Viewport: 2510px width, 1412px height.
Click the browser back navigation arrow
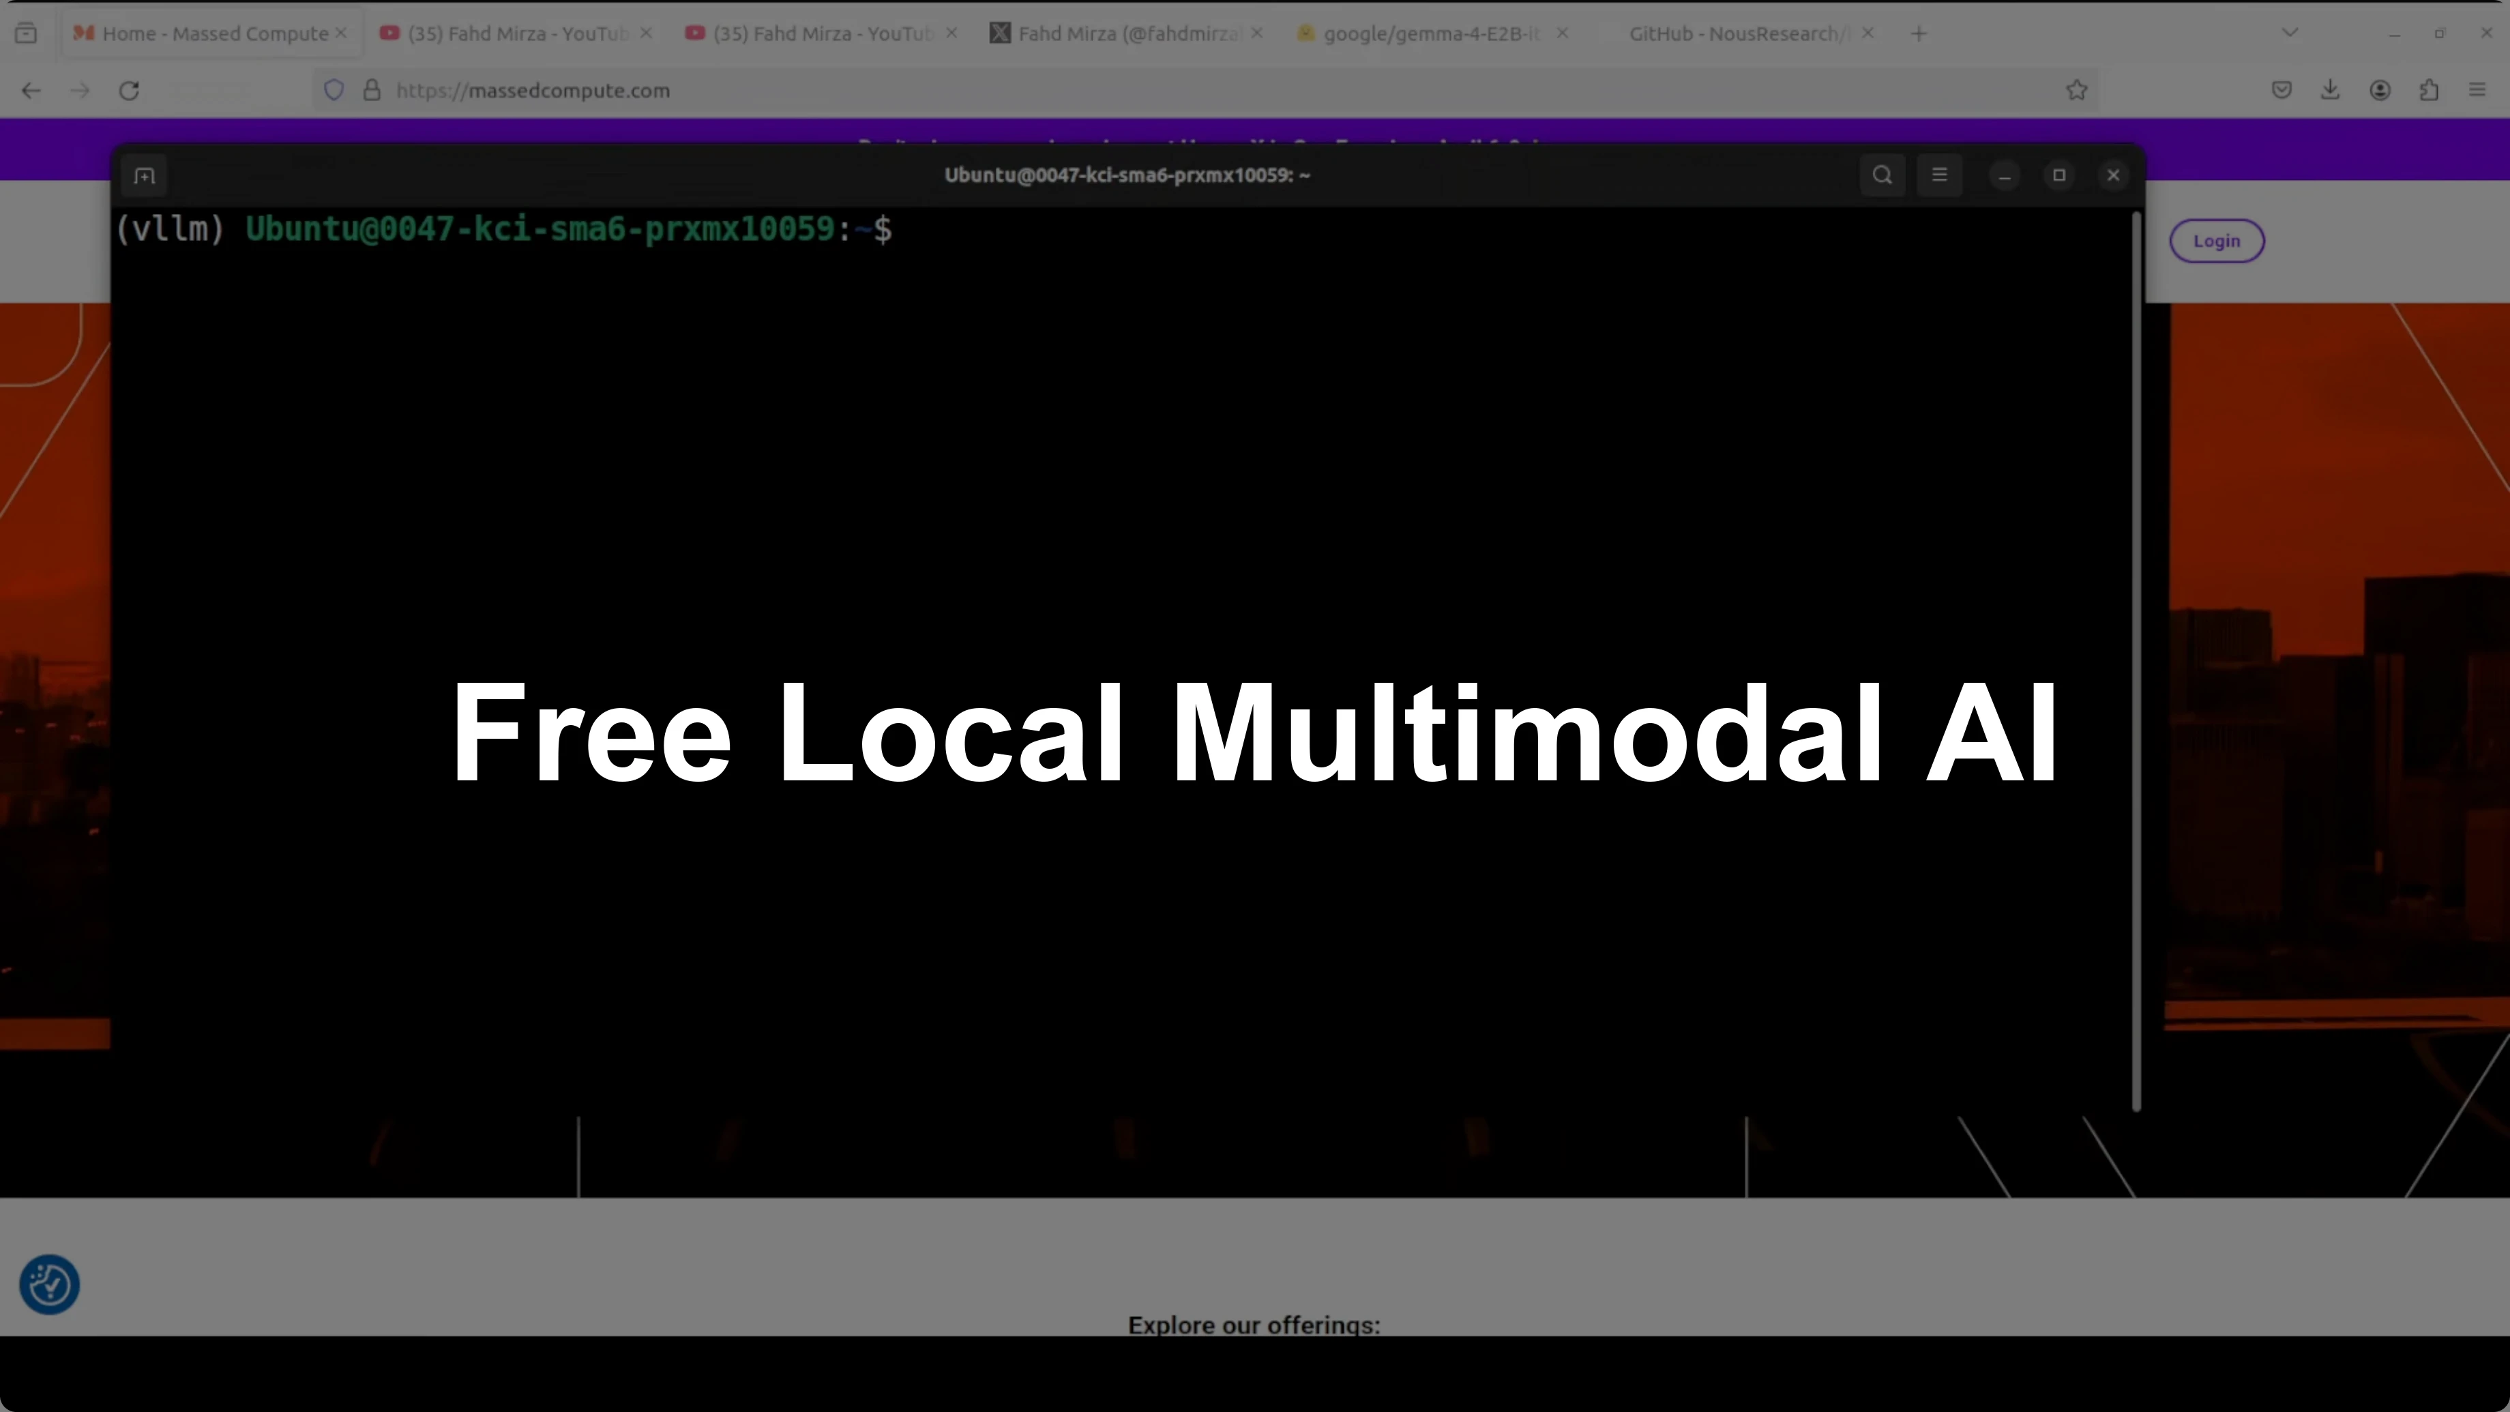(x=30, y=89)
